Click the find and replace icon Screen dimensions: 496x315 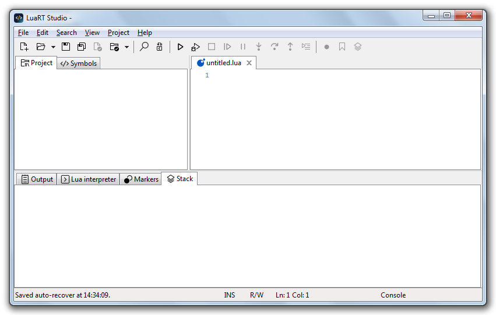tap(160, 47)
